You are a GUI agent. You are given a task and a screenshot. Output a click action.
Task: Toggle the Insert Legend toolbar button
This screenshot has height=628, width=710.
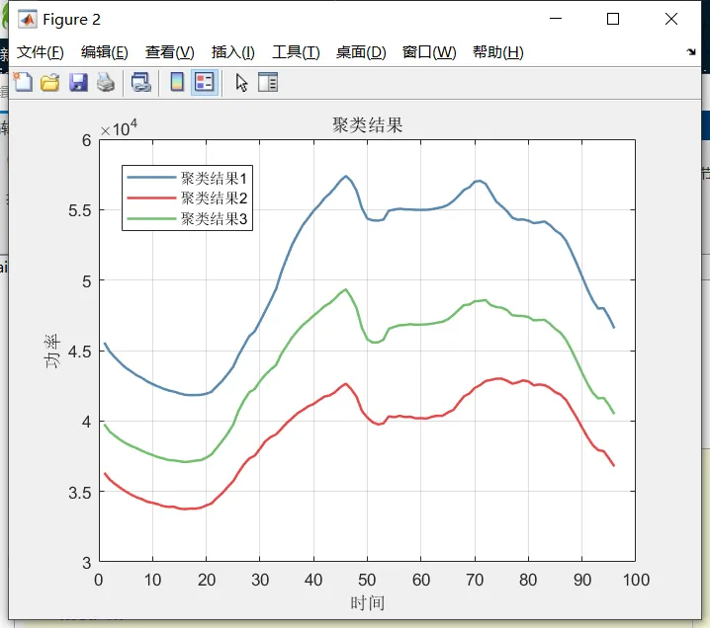point(205,83)
